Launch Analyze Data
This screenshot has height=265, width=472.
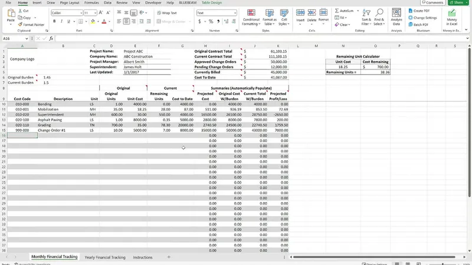pos(396,18)
